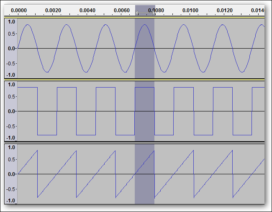Click the shaded selection in the sawtooth wave track
The height and width of the screenshot is (212, 272).
(144, 174)
